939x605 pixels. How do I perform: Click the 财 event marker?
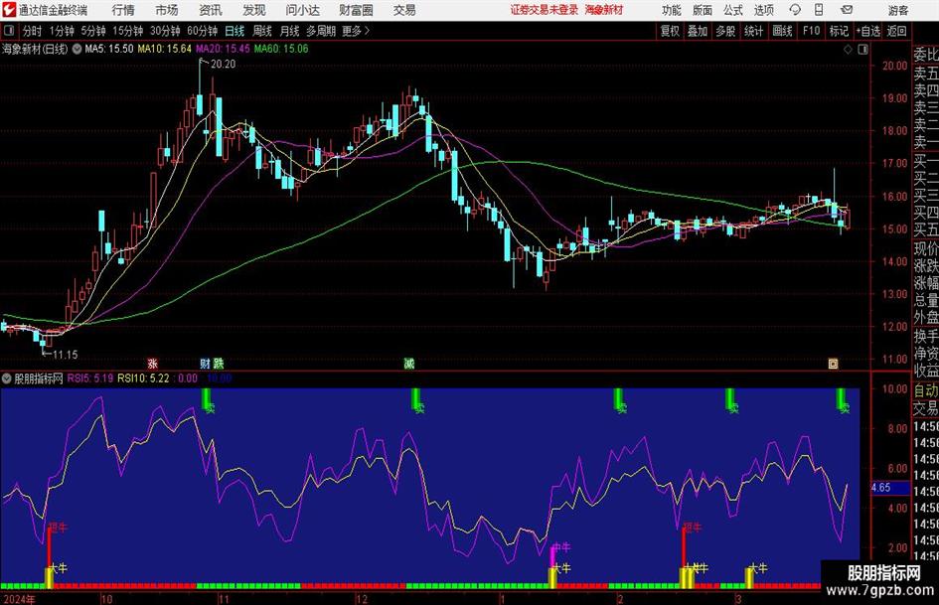coord(205,363)
